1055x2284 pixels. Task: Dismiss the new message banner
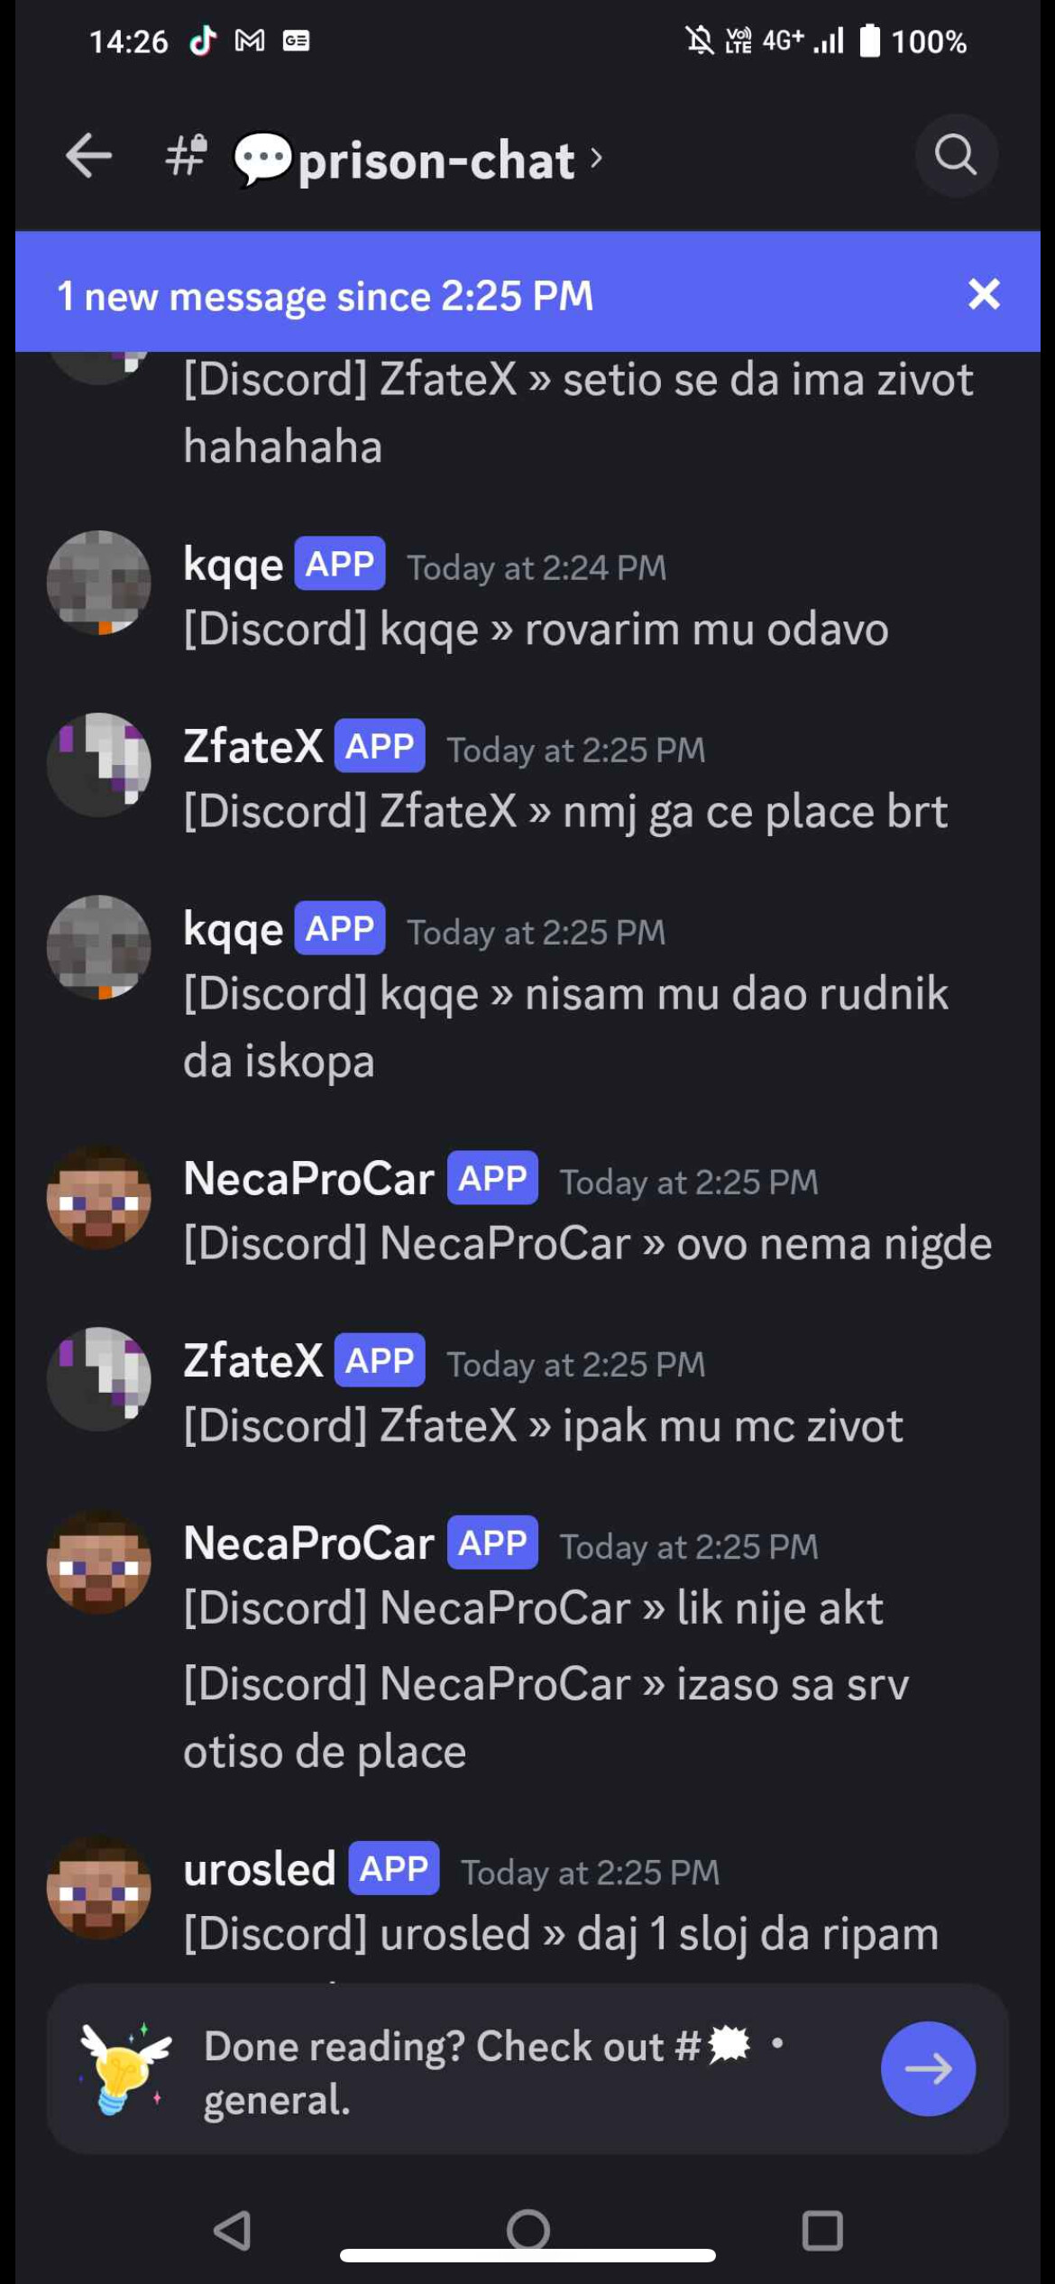[984, 294]
